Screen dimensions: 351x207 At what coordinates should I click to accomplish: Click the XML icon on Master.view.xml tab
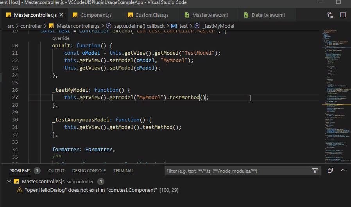click(x=187, y=15)
